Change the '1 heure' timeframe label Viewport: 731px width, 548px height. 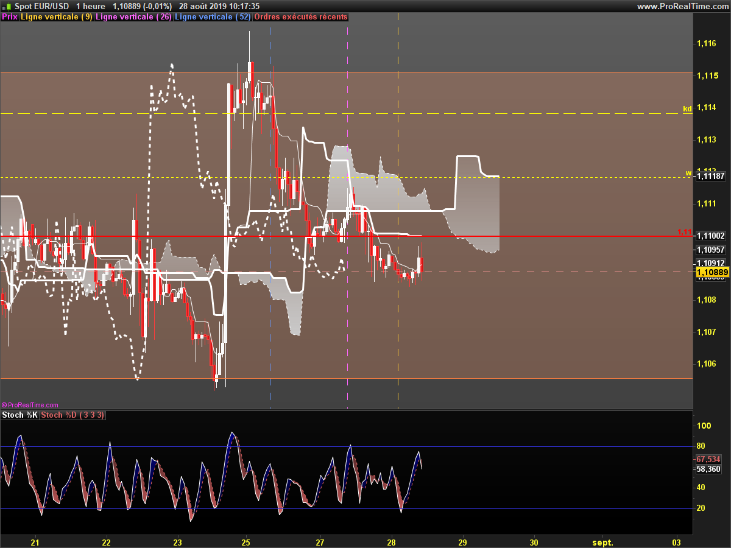point(91,6)
